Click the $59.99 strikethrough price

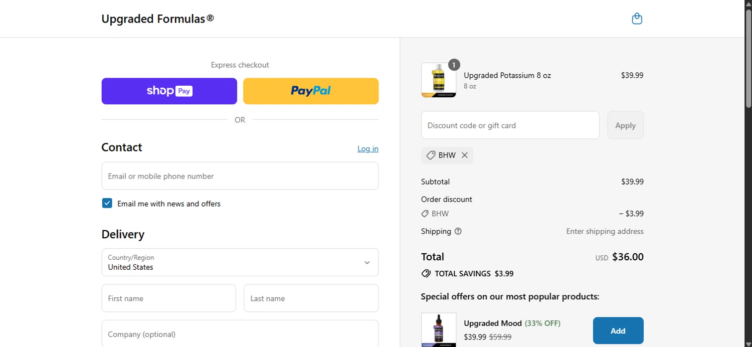tap(500, 337)
